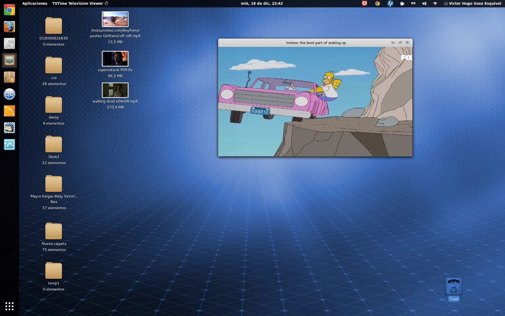Click the tvtime video display area

pos(315,101)
